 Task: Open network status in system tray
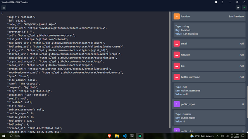point(227,136)
